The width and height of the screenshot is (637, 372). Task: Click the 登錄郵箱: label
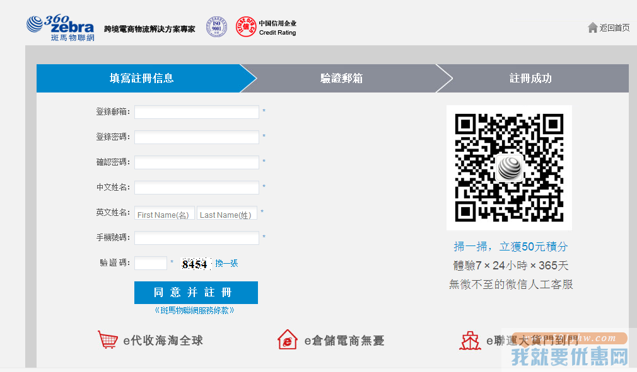113,112
